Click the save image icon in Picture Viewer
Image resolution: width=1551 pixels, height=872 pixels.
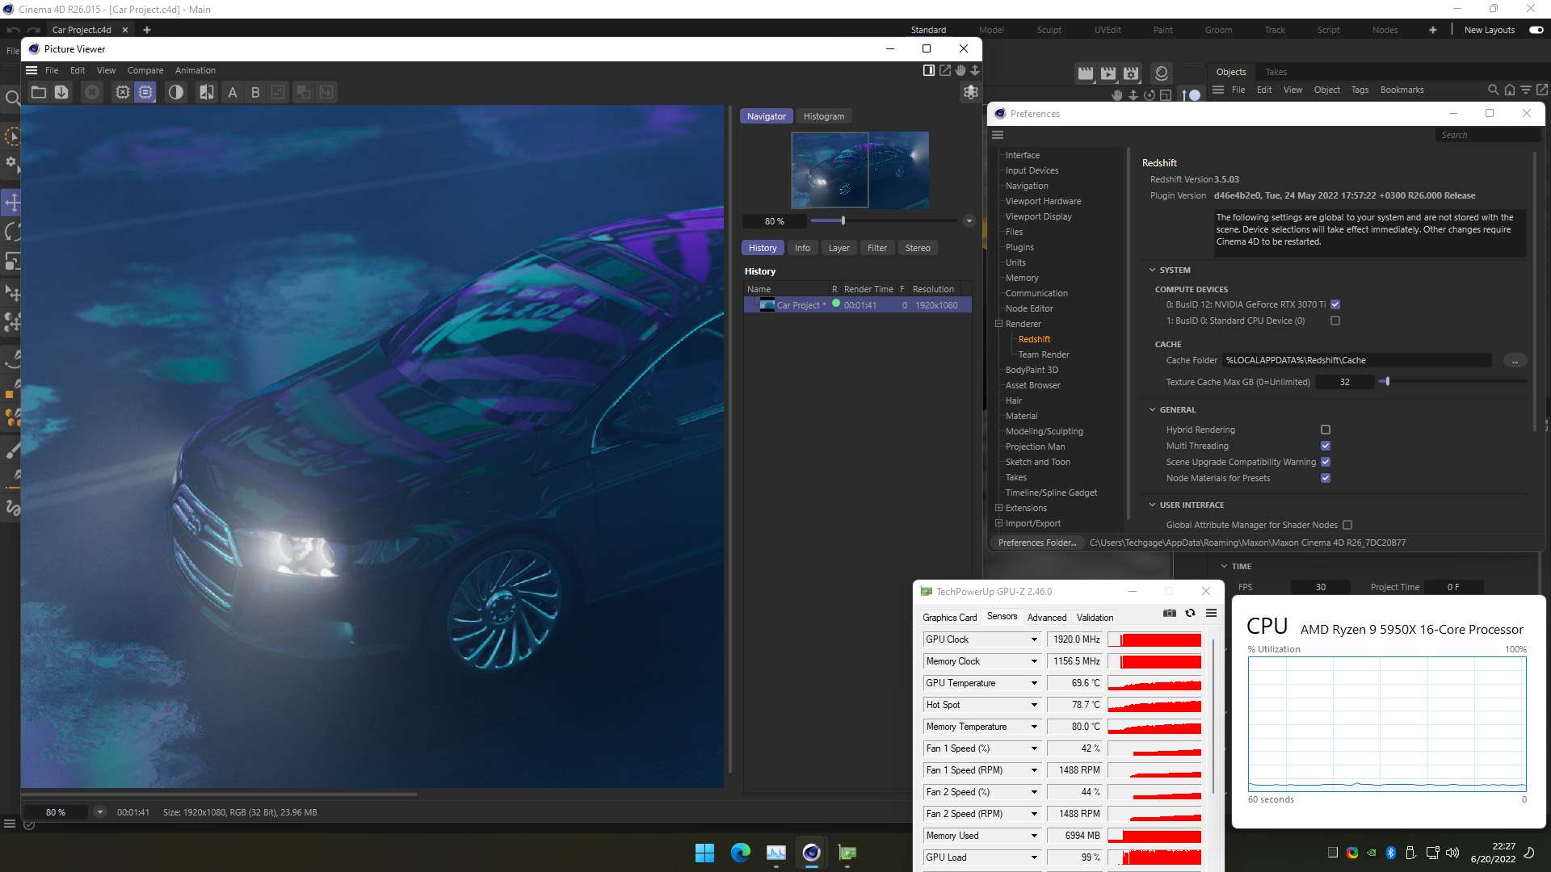tap(61, 92)
